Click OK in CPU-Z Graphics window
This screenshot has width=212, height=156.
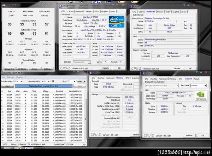(x=203, y=135)
